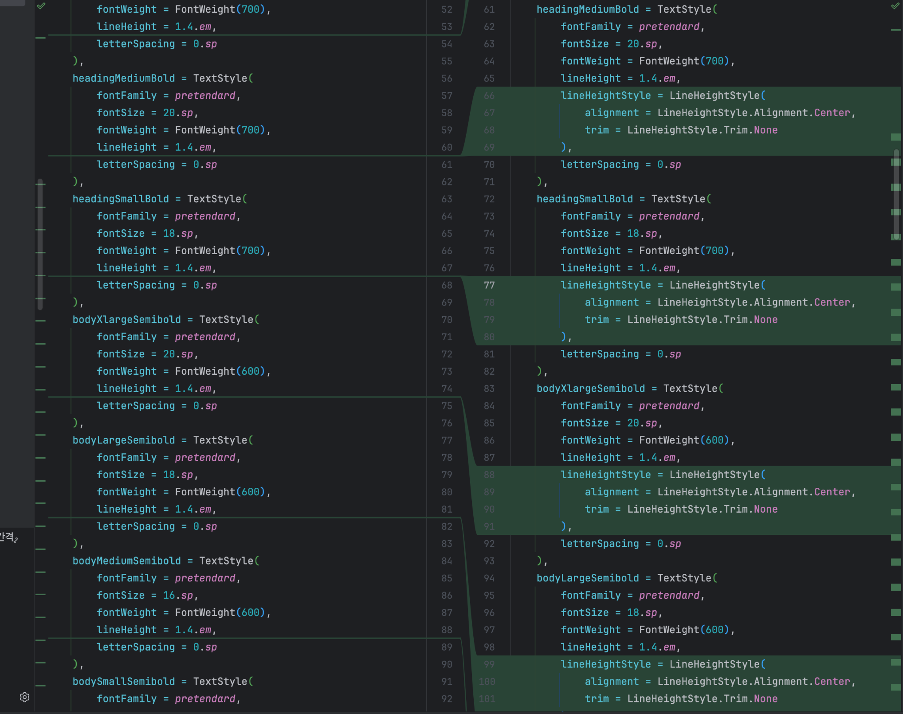
Task: Click the green inspection checkmark in the left pane
Action: point(41,6)
